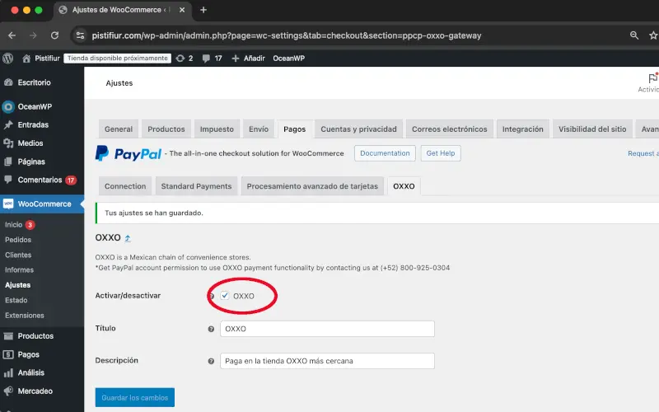
Task: Select the OXXO PayPal tab
Action: [404, 186]
